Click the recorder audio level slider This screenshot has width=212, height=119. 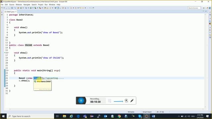coord(118,101)
